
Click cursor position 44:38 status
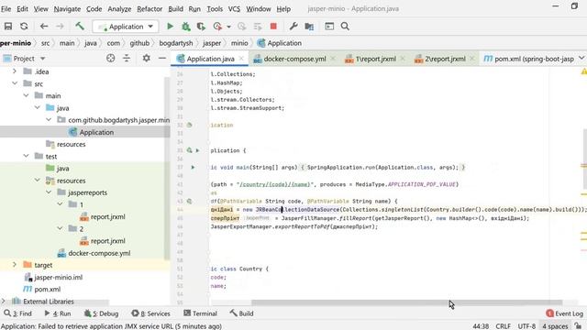click(x=481, y=326)
